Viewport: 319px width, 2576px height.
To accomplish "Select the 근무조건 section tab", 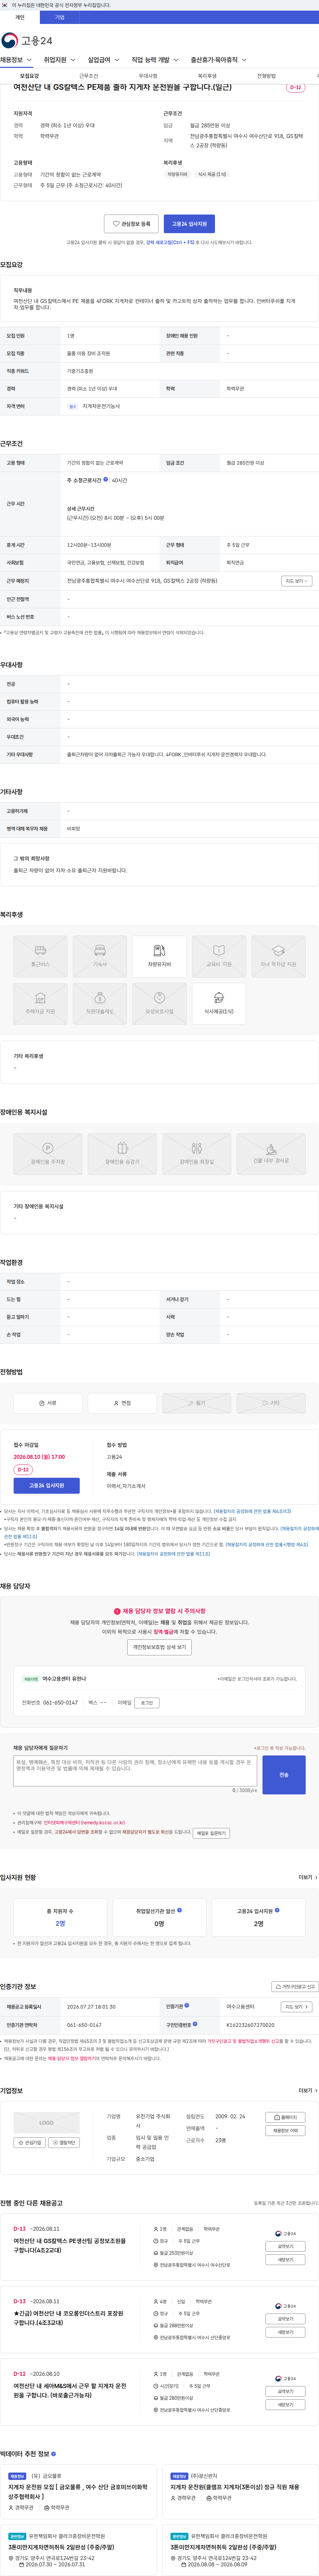I will point(89,76).
